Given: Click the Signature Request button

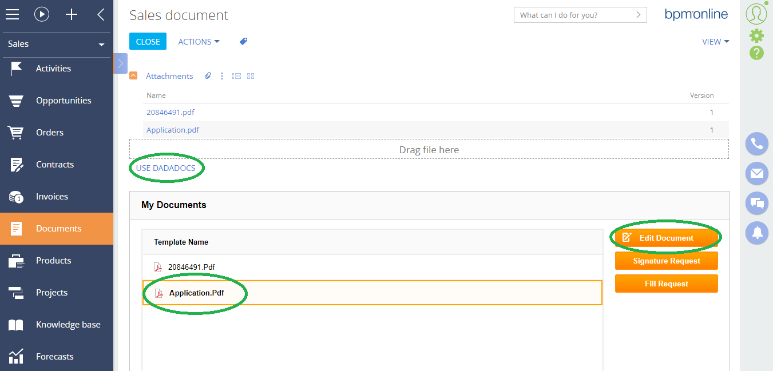Looking at the screenshot, I should click(667, 261).
